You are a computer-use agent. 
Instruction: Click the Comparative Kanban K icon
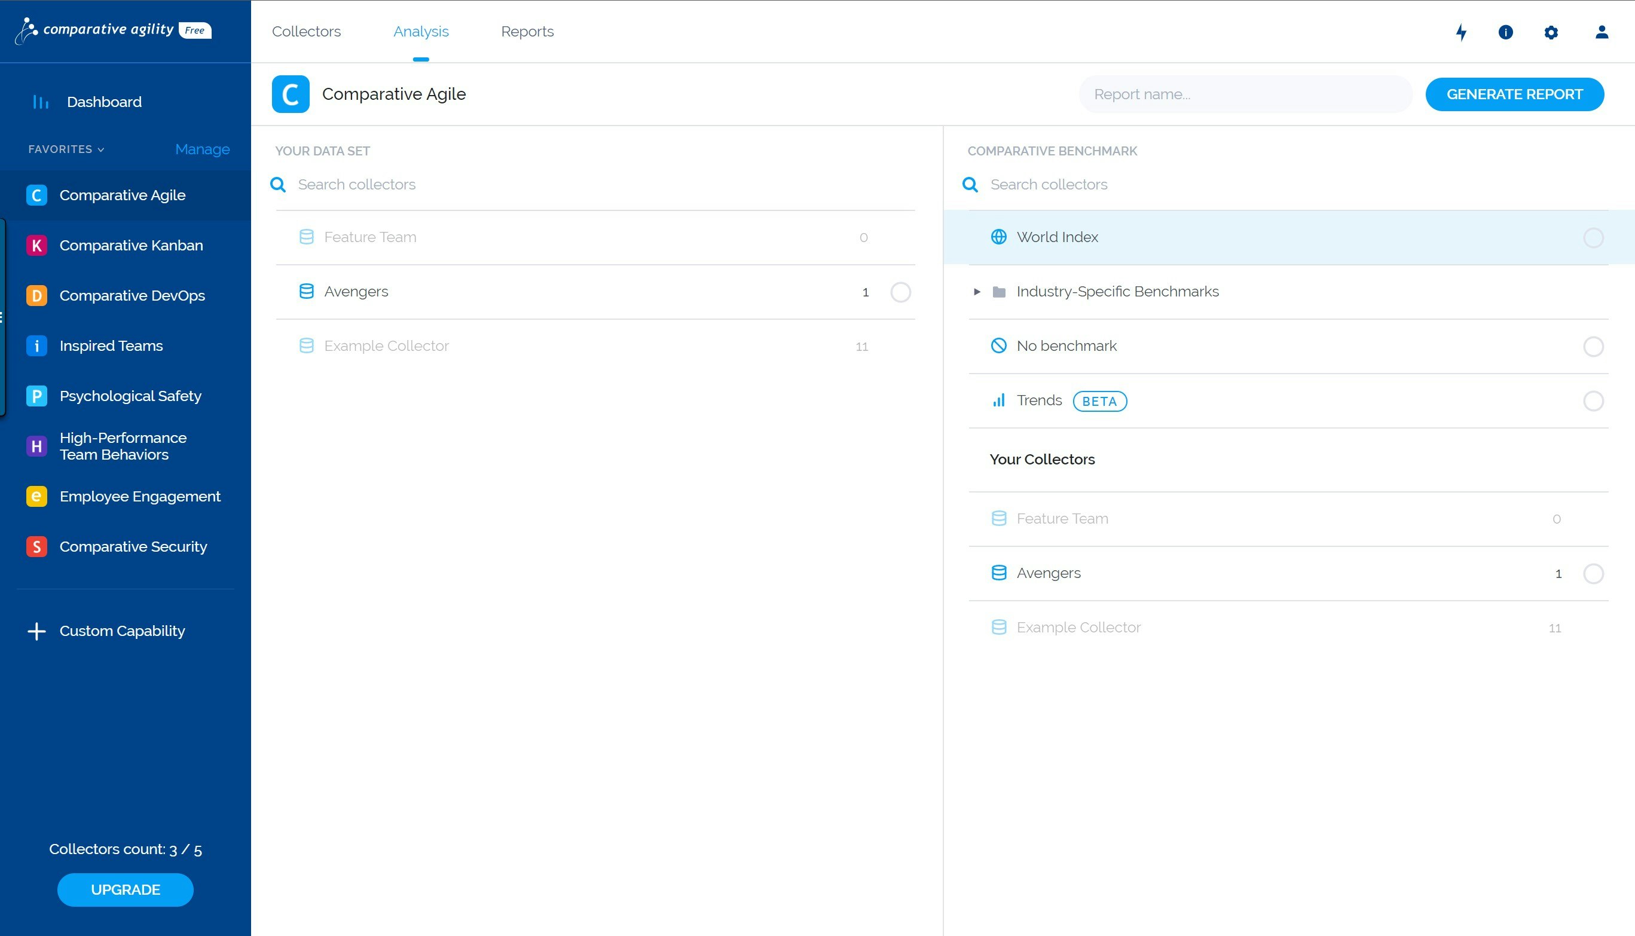pyautogui.click(x=36, y=246)
